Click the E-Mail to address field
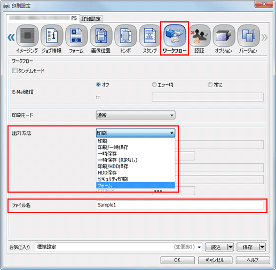 pyautogui.click(x=208, y=97)
